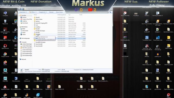Viewport: 174px width, 98px height.
Task: Launch Opera Browser from the desktop
Action: [5, 46]
